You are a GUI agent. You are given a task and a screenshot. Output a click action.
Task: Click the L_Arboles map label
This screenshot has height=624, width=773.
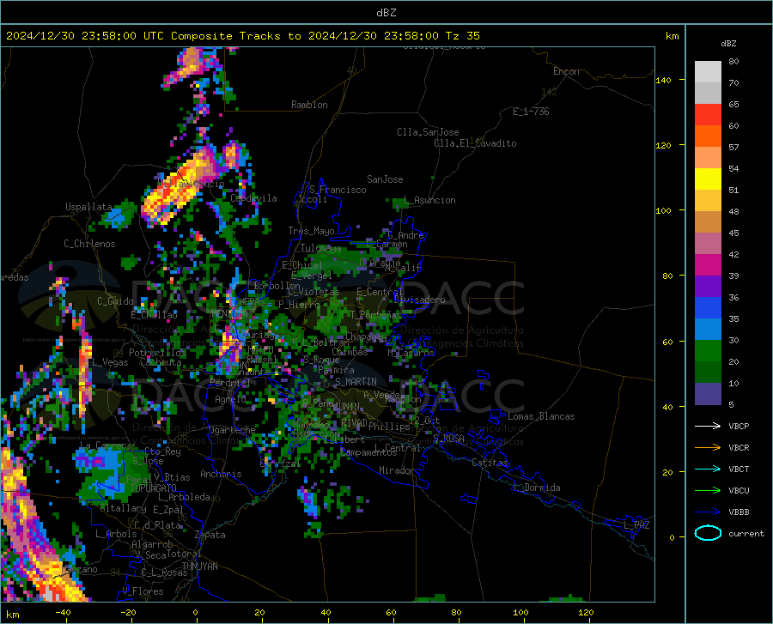116,534
